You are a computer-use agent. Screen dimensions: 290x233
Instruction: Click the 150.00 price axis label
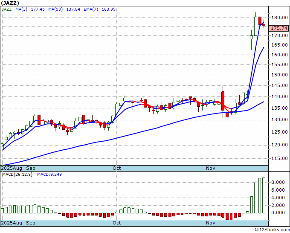[x=279, y=75]
